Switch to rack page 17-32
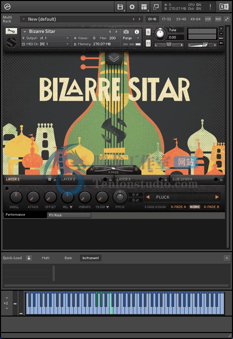The width and height of the screenshot is (233, 339). point(167,19)
